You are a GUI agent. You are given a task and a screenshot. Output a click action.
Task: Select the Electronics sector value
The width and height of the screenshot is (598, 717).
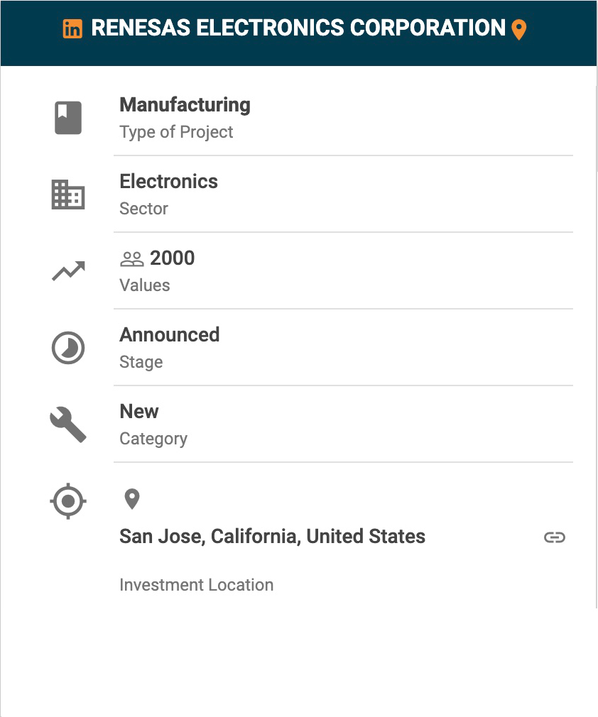(x=168, y=182)
